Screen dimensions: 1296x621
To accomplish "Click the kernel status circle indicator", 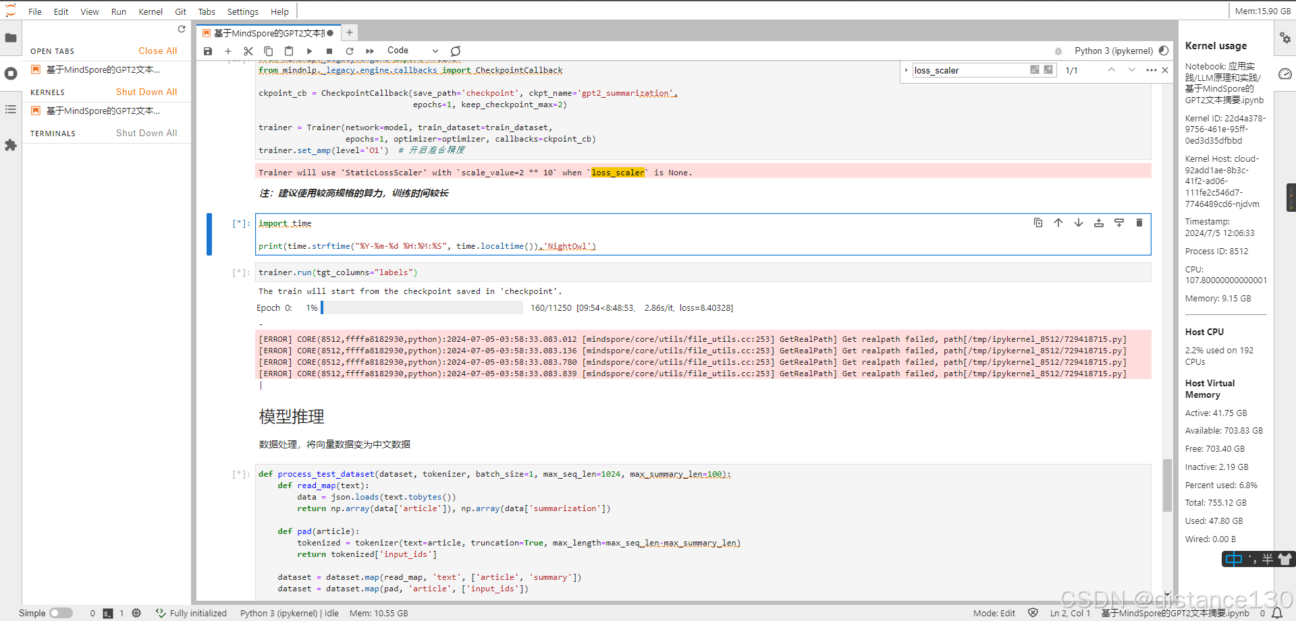I will [1164, 51].
